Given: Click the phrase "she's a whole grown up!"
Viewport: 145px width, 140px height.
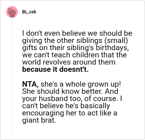Looking at the screenshot, I should (81, 84).
